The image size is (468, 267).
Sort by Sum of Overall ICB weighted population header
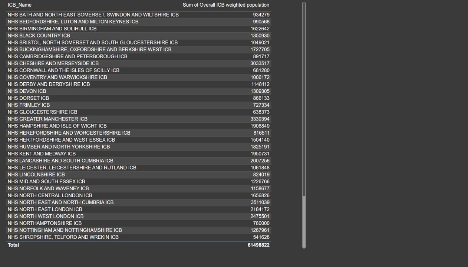coord(226,5)
